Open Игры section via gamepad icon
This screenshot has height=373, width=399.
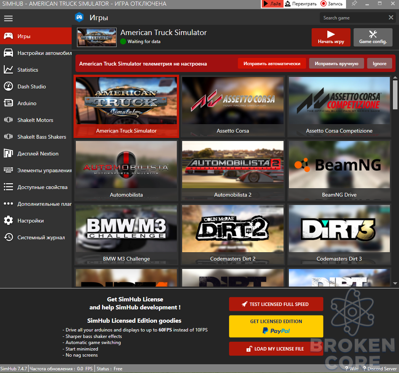point(8,36)
